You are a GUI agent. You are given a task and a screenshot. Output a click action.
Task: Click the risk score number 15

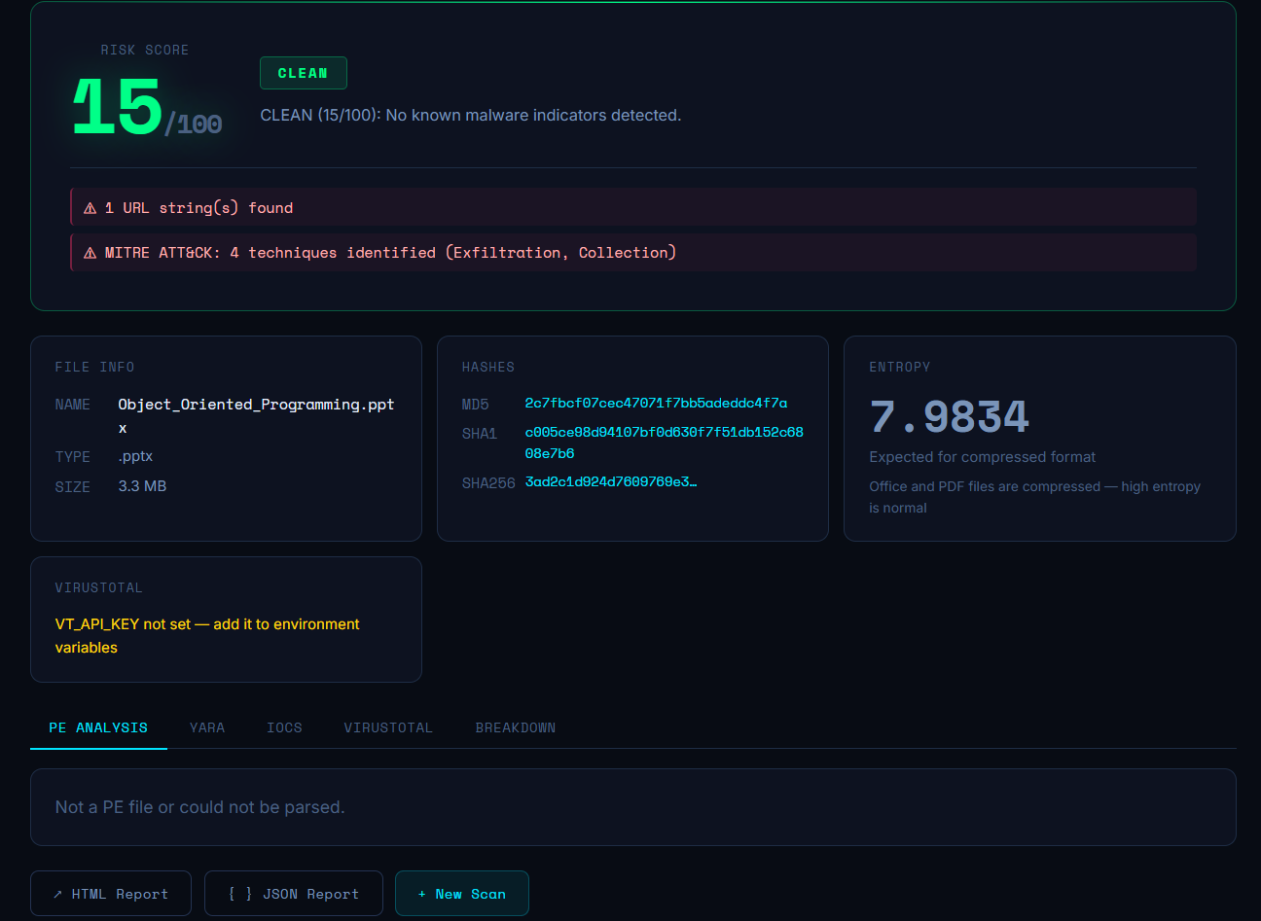coord(118,107)
